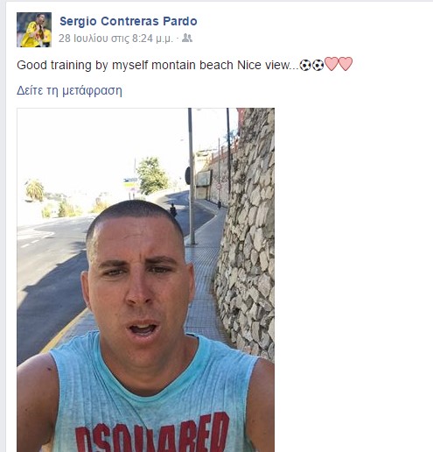Click the tall street lamp pole in the photo
This screenshot has width=433, height=452.
click(192, 177)
